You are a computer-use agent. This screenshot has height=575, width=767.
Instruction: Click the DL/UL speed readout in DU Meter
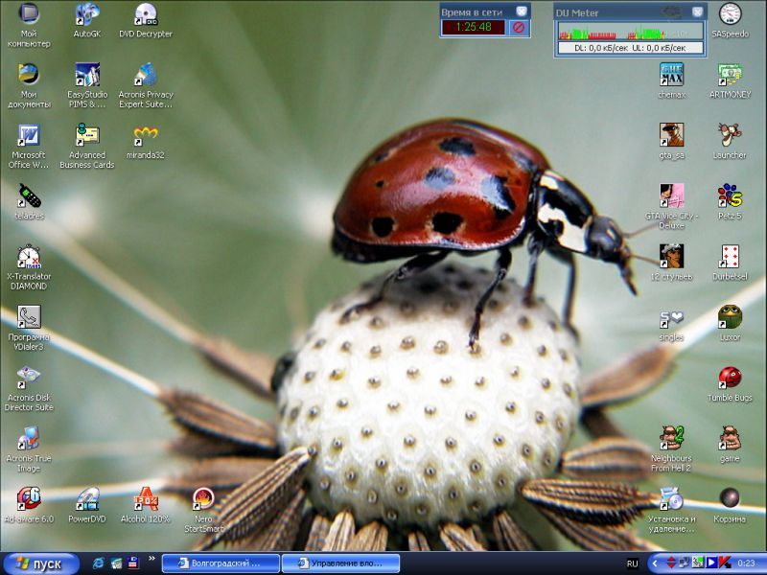tap(631, 48)
